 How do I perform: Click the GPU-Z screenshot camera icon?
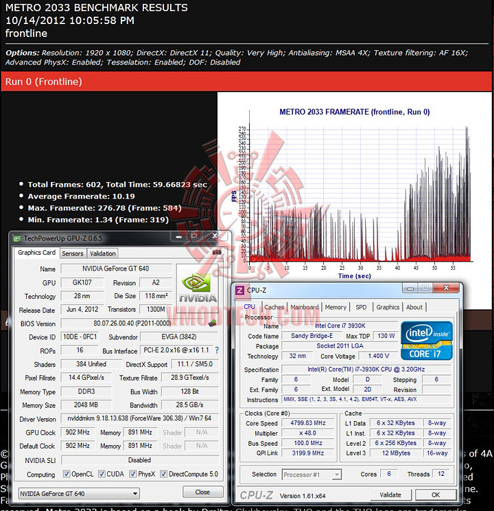tap(217, 252)
